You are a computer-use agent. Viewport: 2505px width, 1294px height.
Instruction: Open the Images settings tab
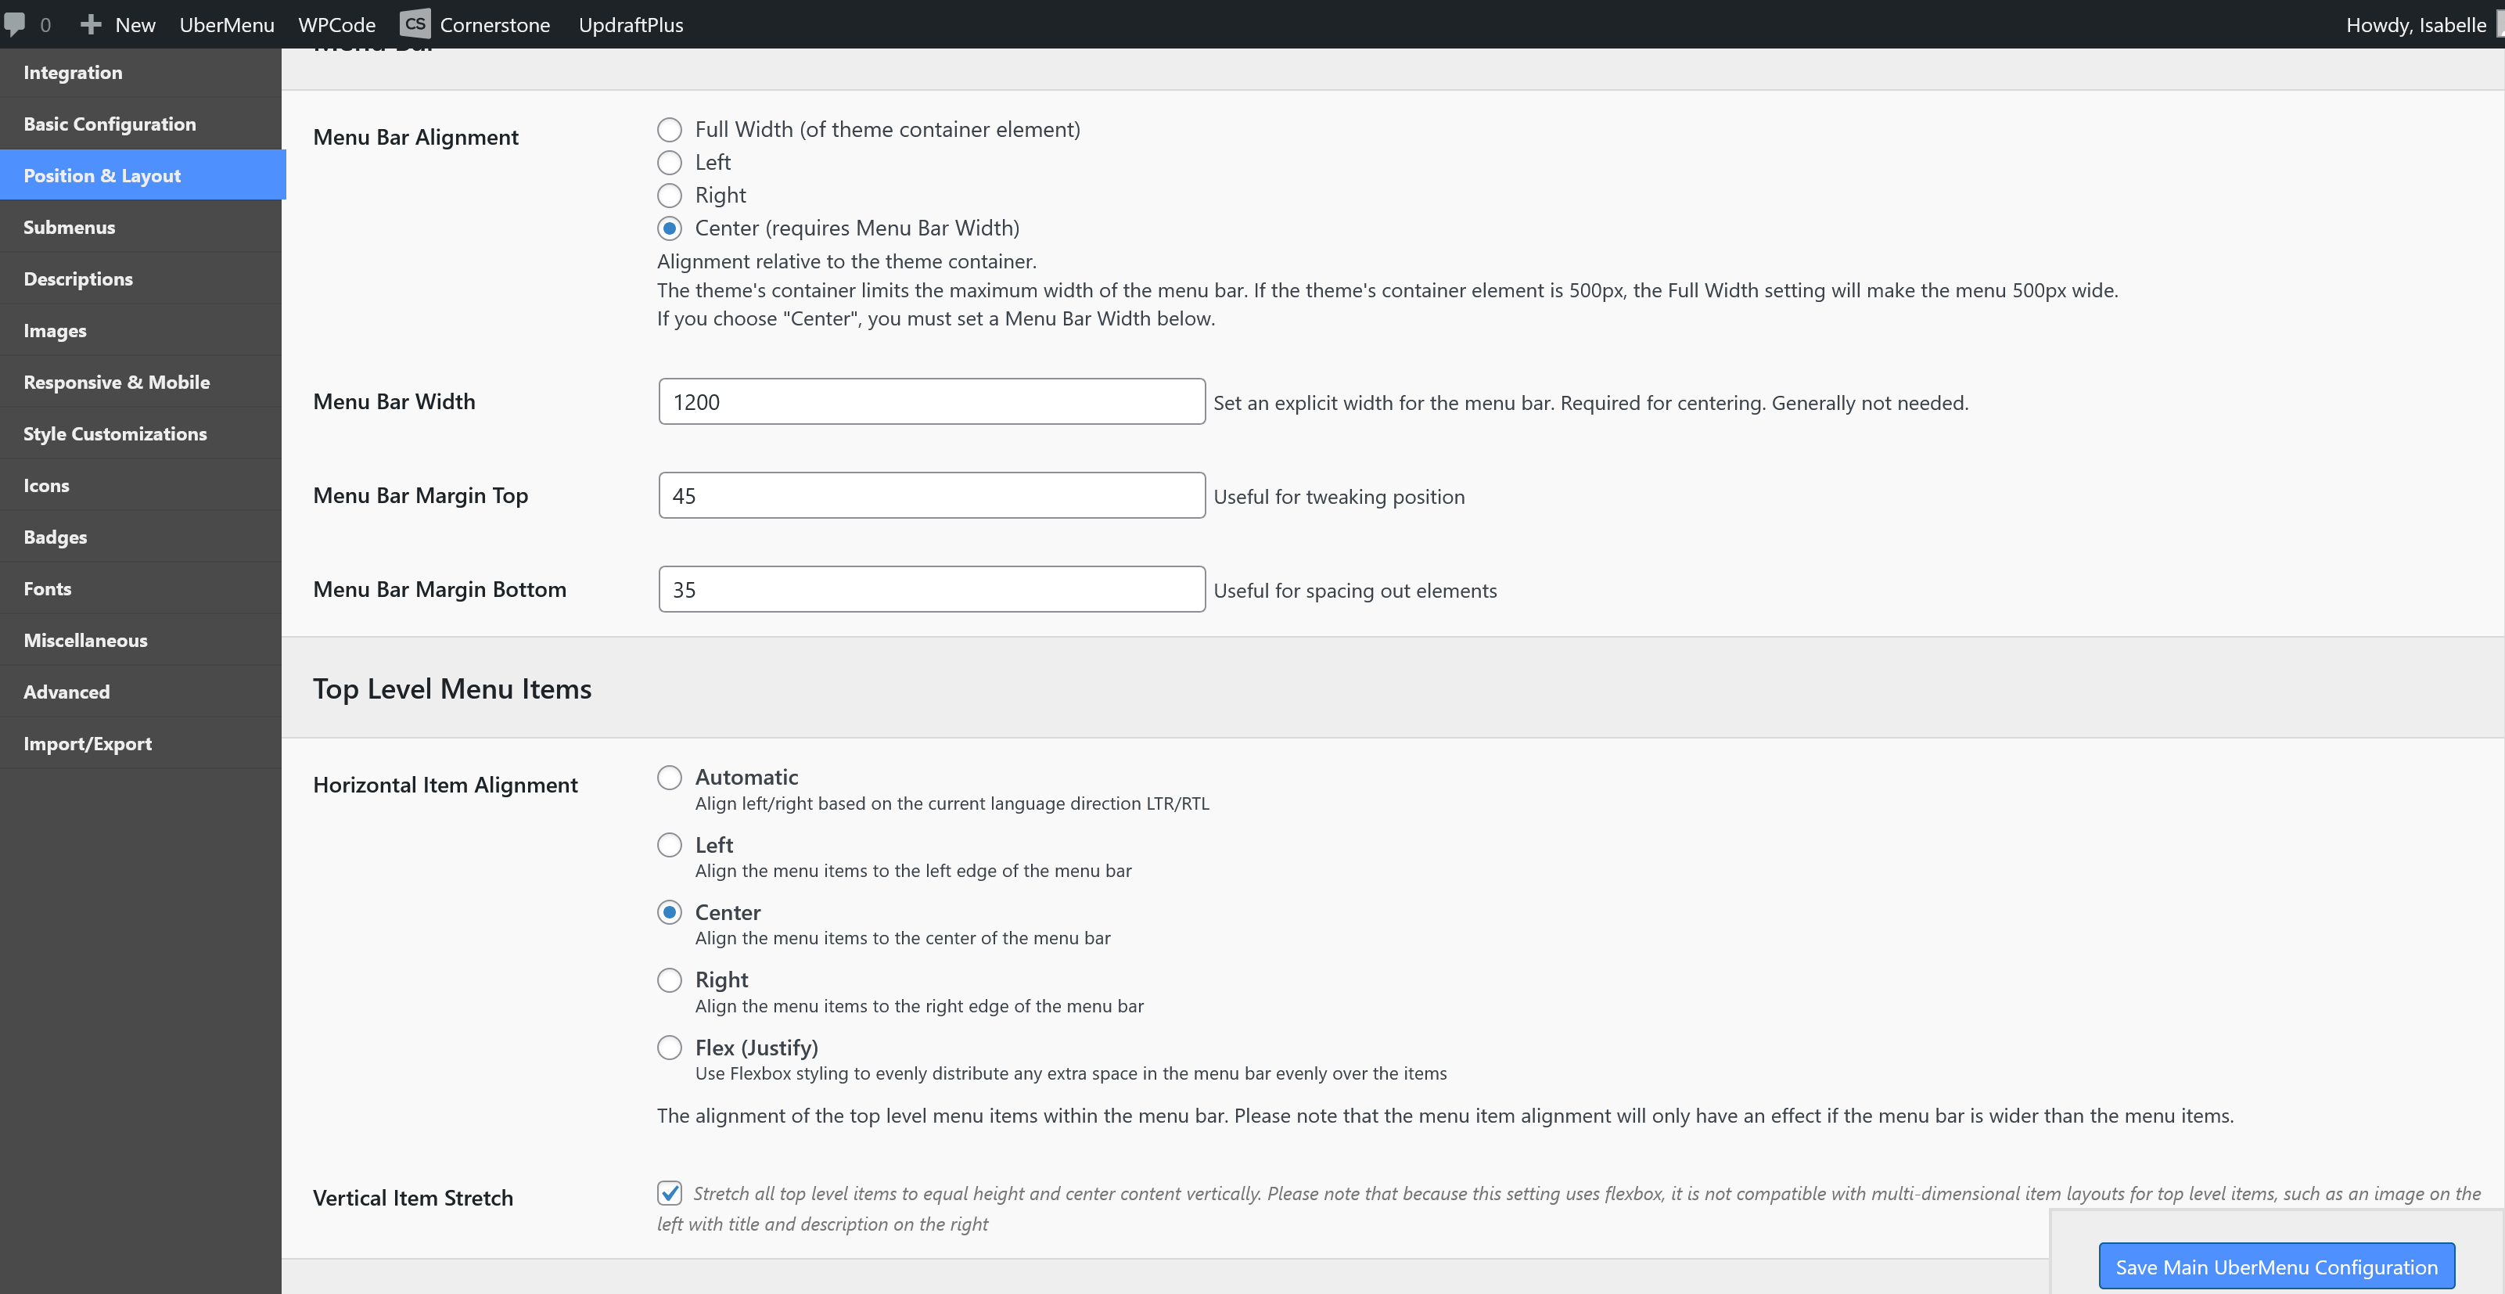tap(141, 329)
